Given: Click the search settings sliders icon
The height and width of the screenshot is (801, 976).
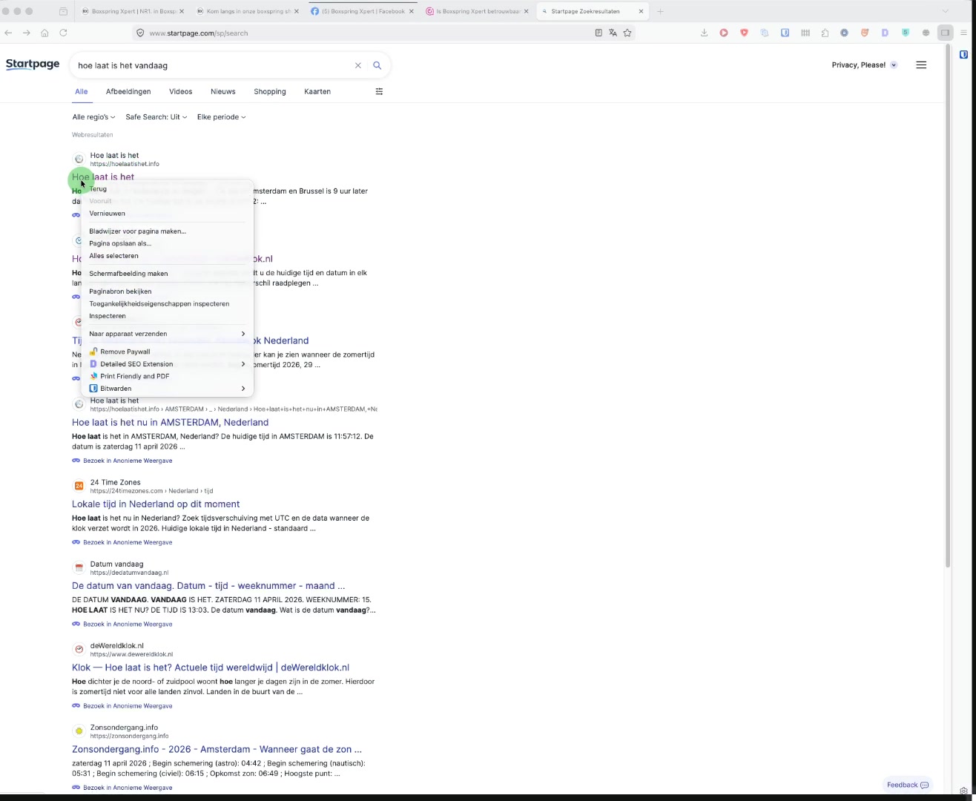Looking at the screenshot, I should coord(379,92).
